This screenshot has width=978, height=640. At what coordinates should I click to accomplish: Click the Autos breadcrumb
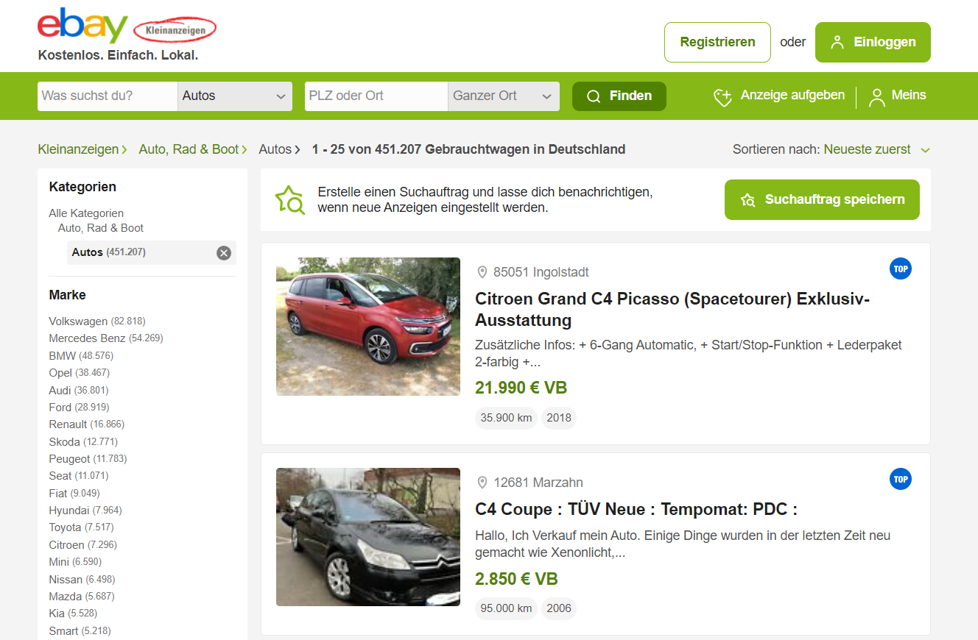point(275,149)
